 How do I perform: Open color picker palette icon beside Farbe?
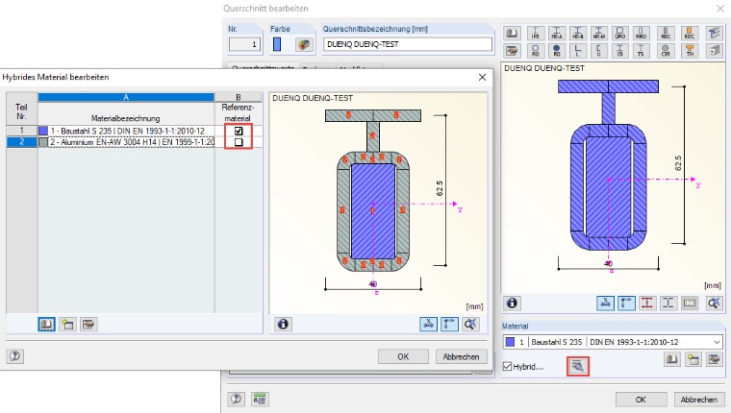coord(304,44)
